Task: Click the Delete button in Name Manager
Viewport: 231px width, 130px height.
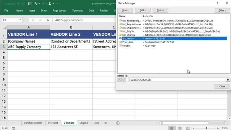Action: pyautogui.click(x=160, y=10)
